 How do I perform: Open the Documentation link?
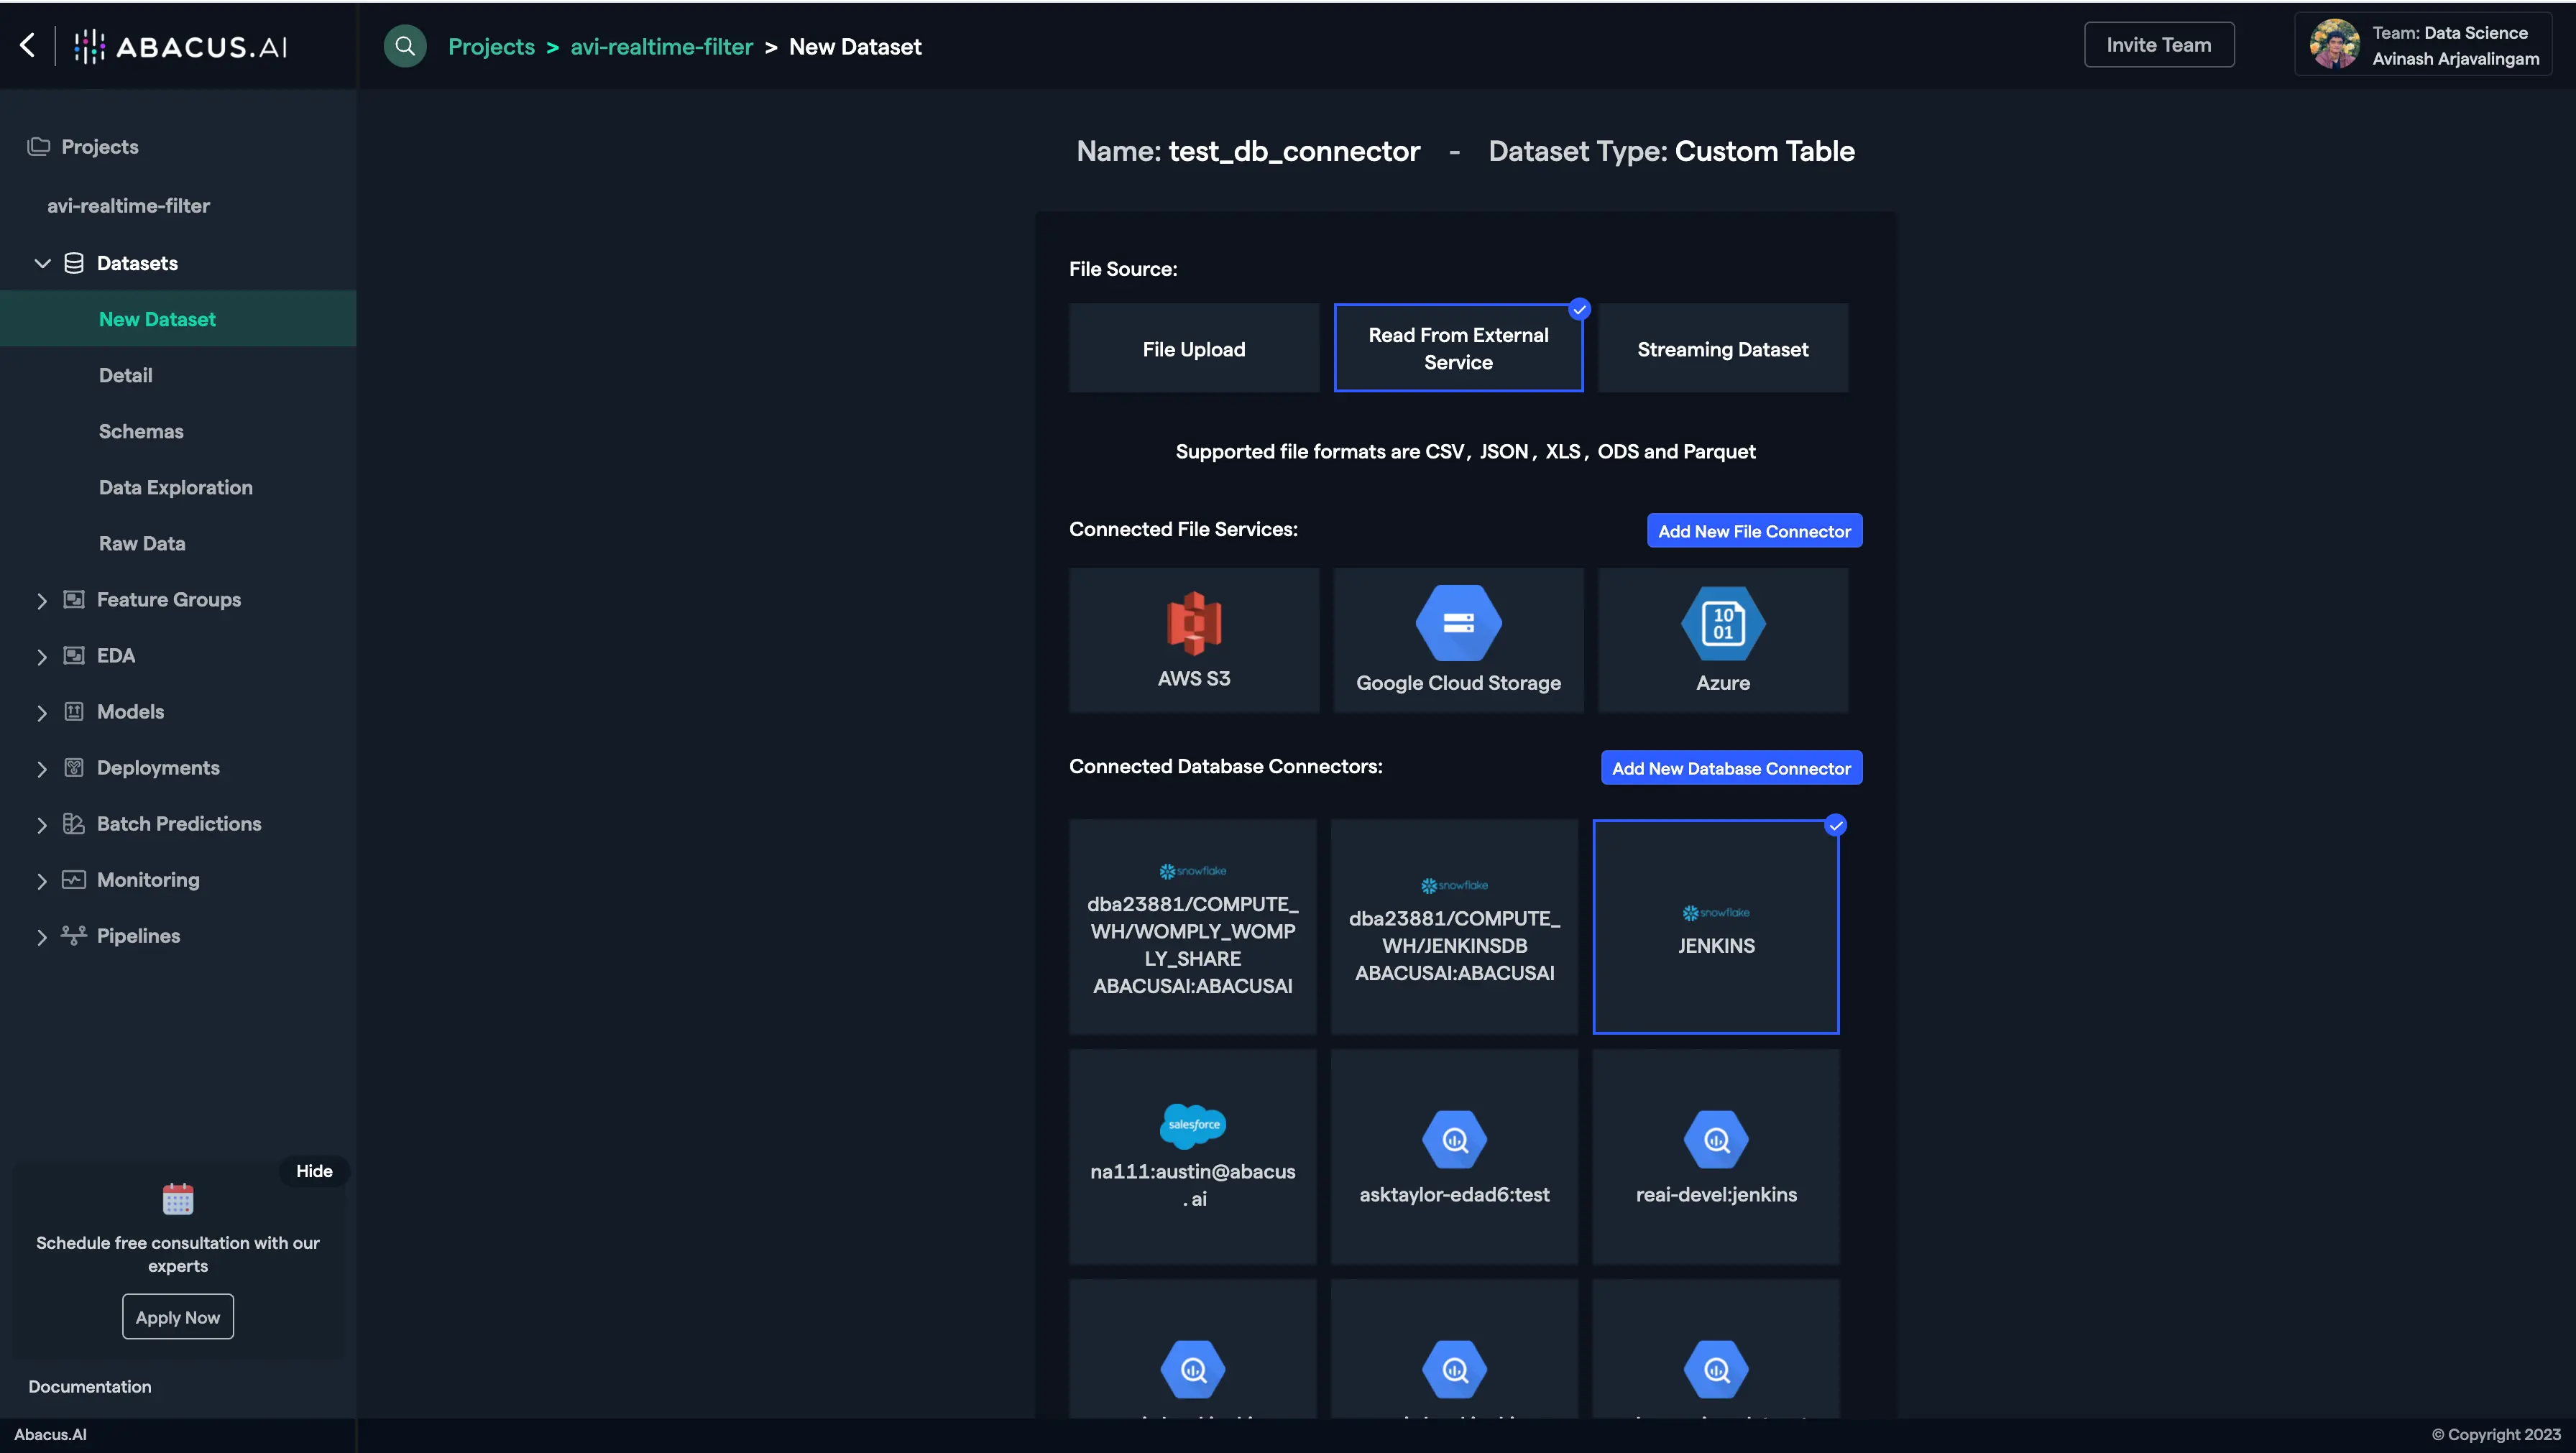pyautogui.click(x=90, y=1386)
